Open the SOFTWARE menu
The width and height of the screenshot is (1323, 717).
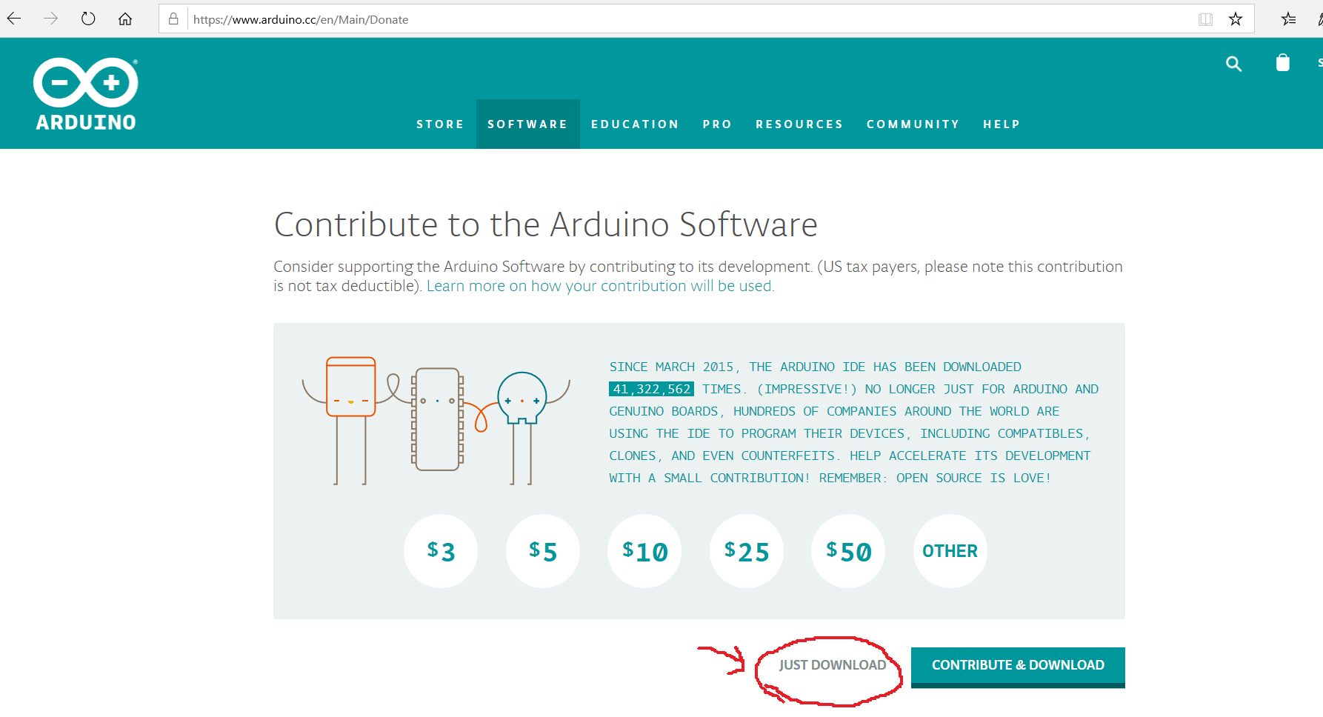527,124
